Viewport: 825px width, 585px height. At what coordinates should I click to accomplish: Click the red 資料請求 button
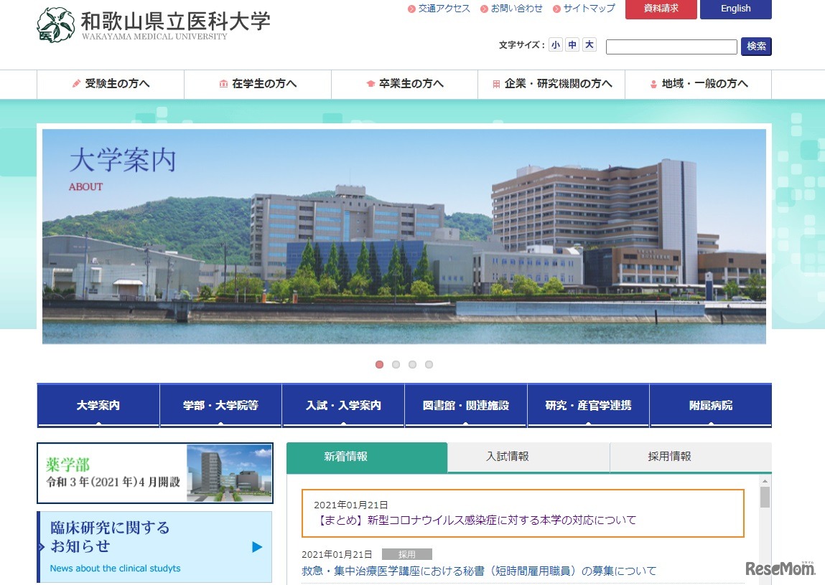tap(660, 9)
